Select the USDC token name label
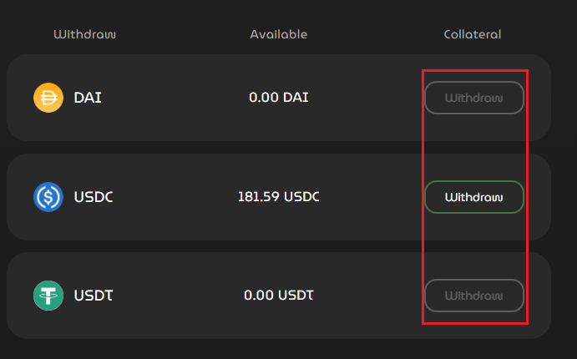The height and width of the screenshot is (359, 577). point(93,197)
